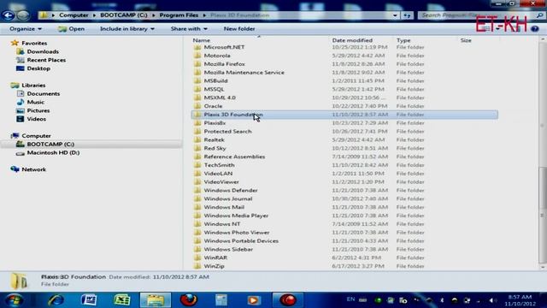Select BOOTCAMP (C:) drive in navigation pane
Image resolution: width=547 pixels, height=308 pixels.
click(50, 144)
